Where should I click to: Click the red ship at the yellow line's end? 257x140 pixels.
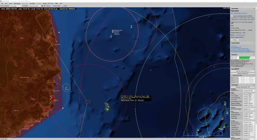pos(88,102)
